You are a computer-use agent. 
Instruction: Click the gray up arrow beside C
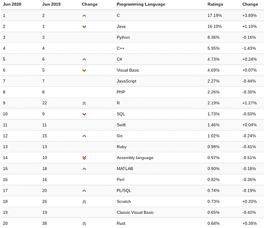pyautogui.click(x=84, y=16)
